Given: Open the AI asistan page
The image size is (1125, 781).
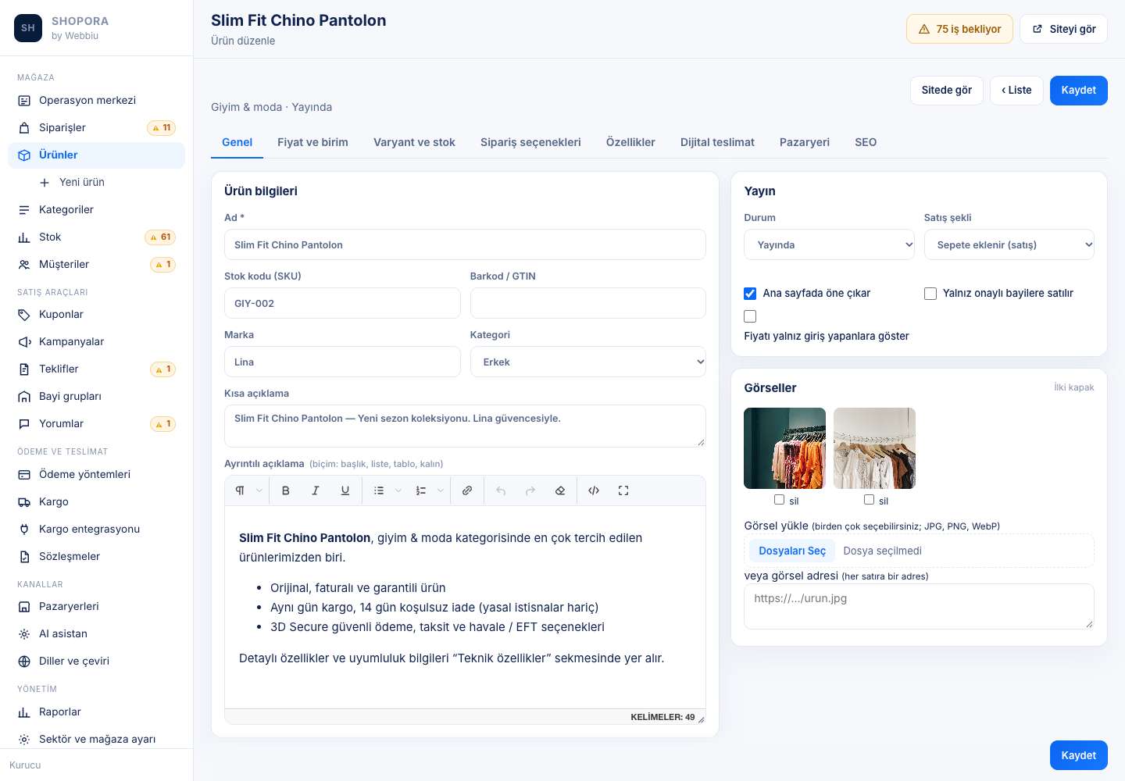Looking at the screenshot, I should tap(97, 633).
